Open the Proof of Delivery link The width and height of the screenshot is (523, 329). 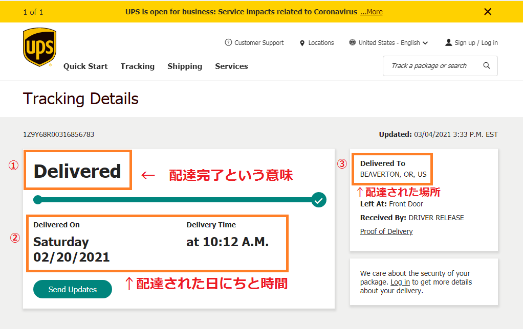[x=386, y=231]
